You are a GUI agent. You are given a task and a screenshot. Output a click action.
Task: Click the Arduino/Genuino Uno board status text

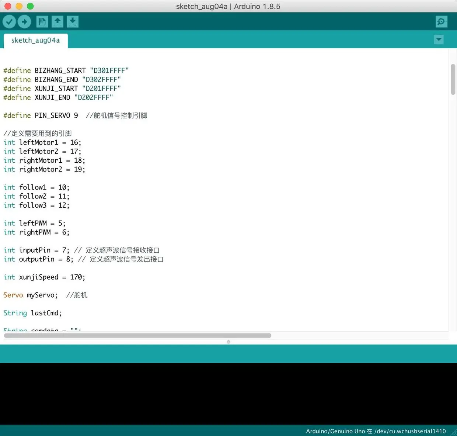pos(376,431)
